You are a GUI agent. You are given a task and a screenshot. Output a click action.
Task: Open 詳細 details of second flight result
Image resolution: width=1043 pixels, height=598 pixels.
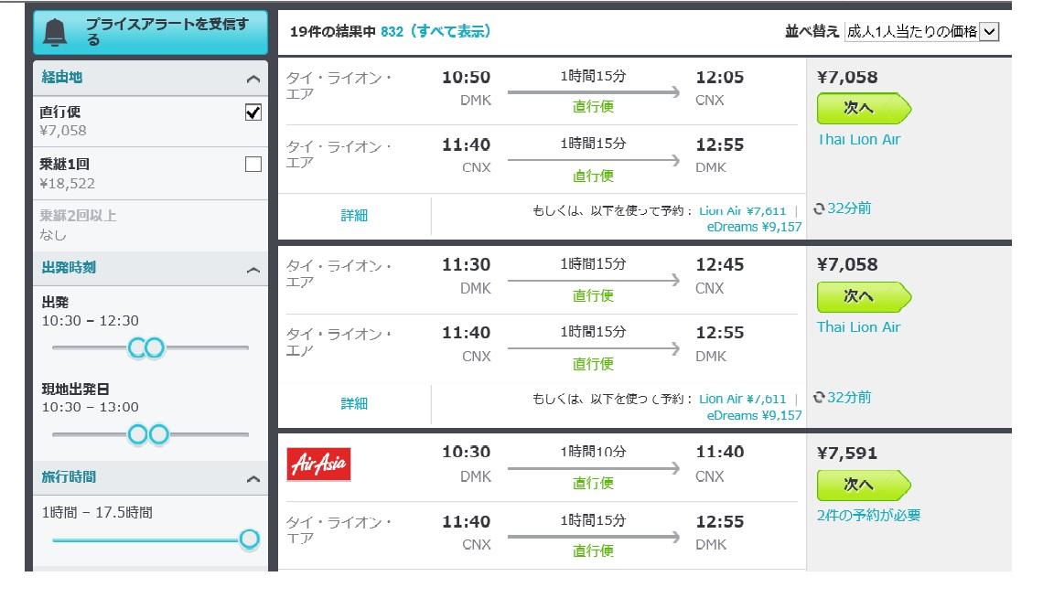[x=354, y=403]
